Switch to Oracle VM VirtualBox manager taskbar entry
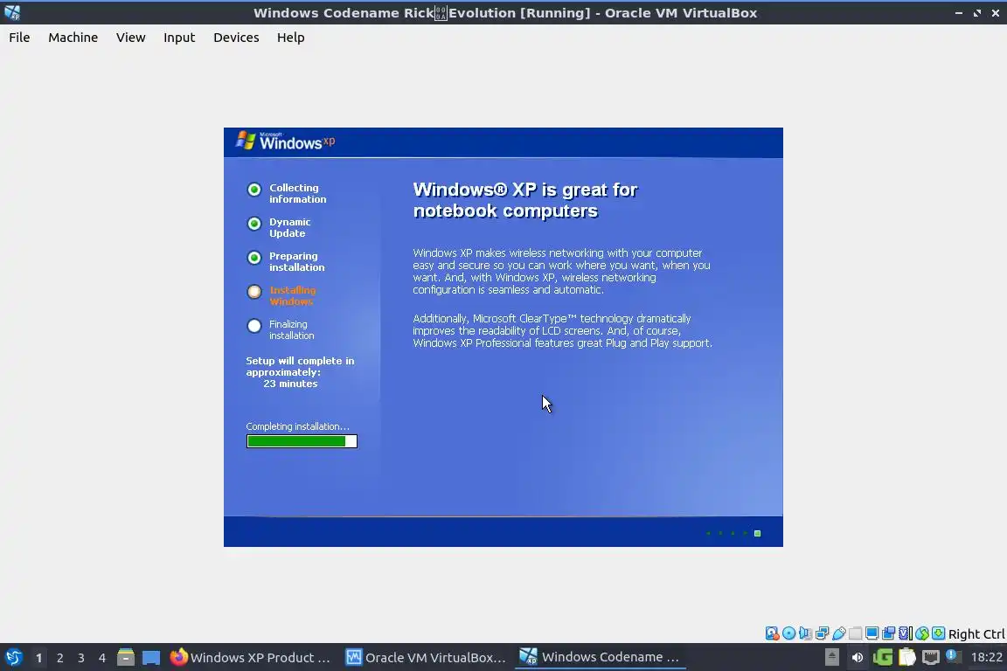 (x=426, y=657)
